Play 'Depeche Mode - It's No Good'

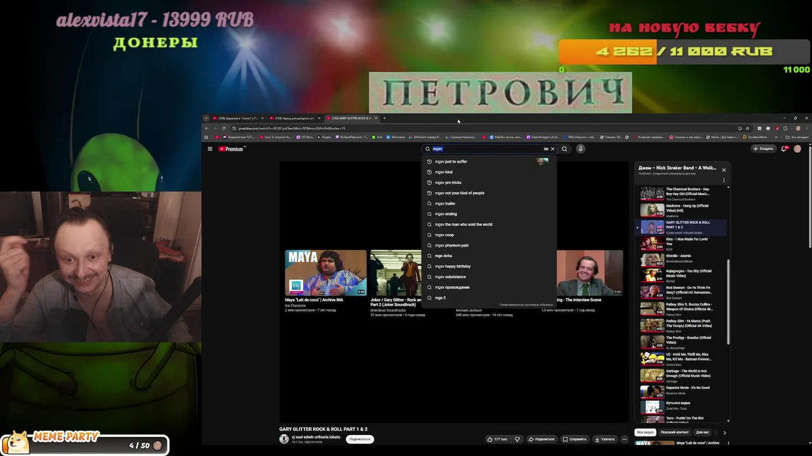(682, 392)
